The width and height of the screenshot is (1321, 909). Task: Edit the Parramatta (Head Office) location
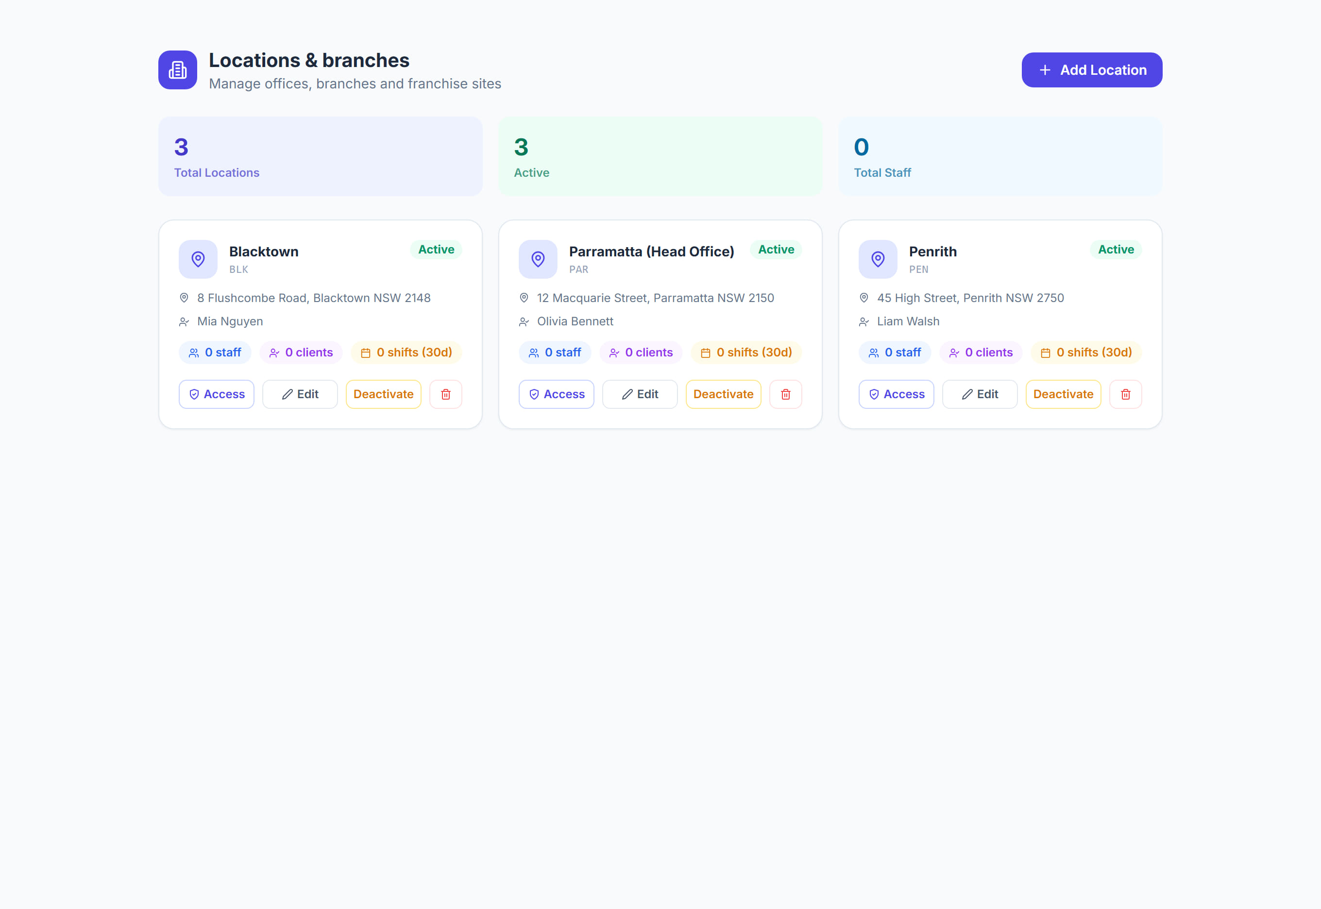640,394
